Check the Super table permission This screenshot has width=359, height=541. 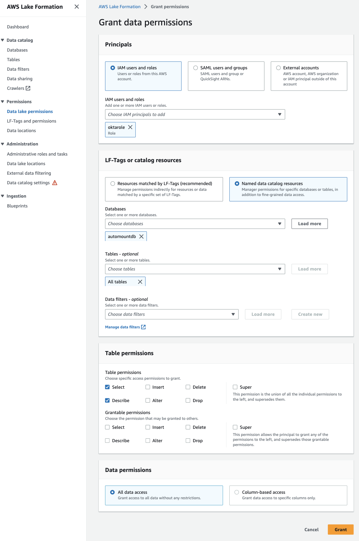click(x=235, y=387)
